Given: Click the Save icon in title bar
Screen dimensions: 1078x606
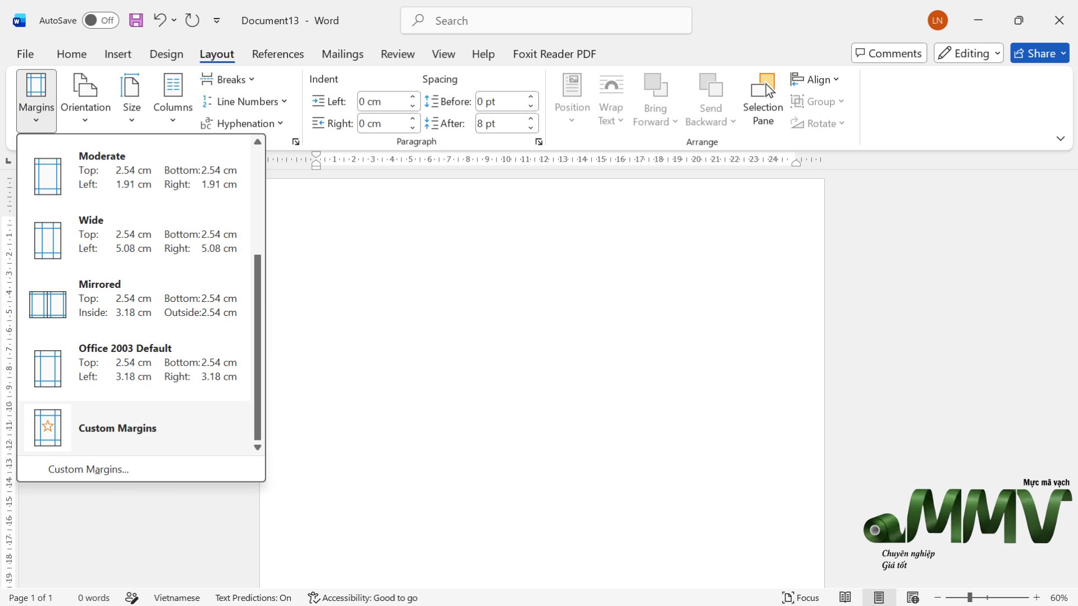Looking at the screenshot, I should point(136,21).
